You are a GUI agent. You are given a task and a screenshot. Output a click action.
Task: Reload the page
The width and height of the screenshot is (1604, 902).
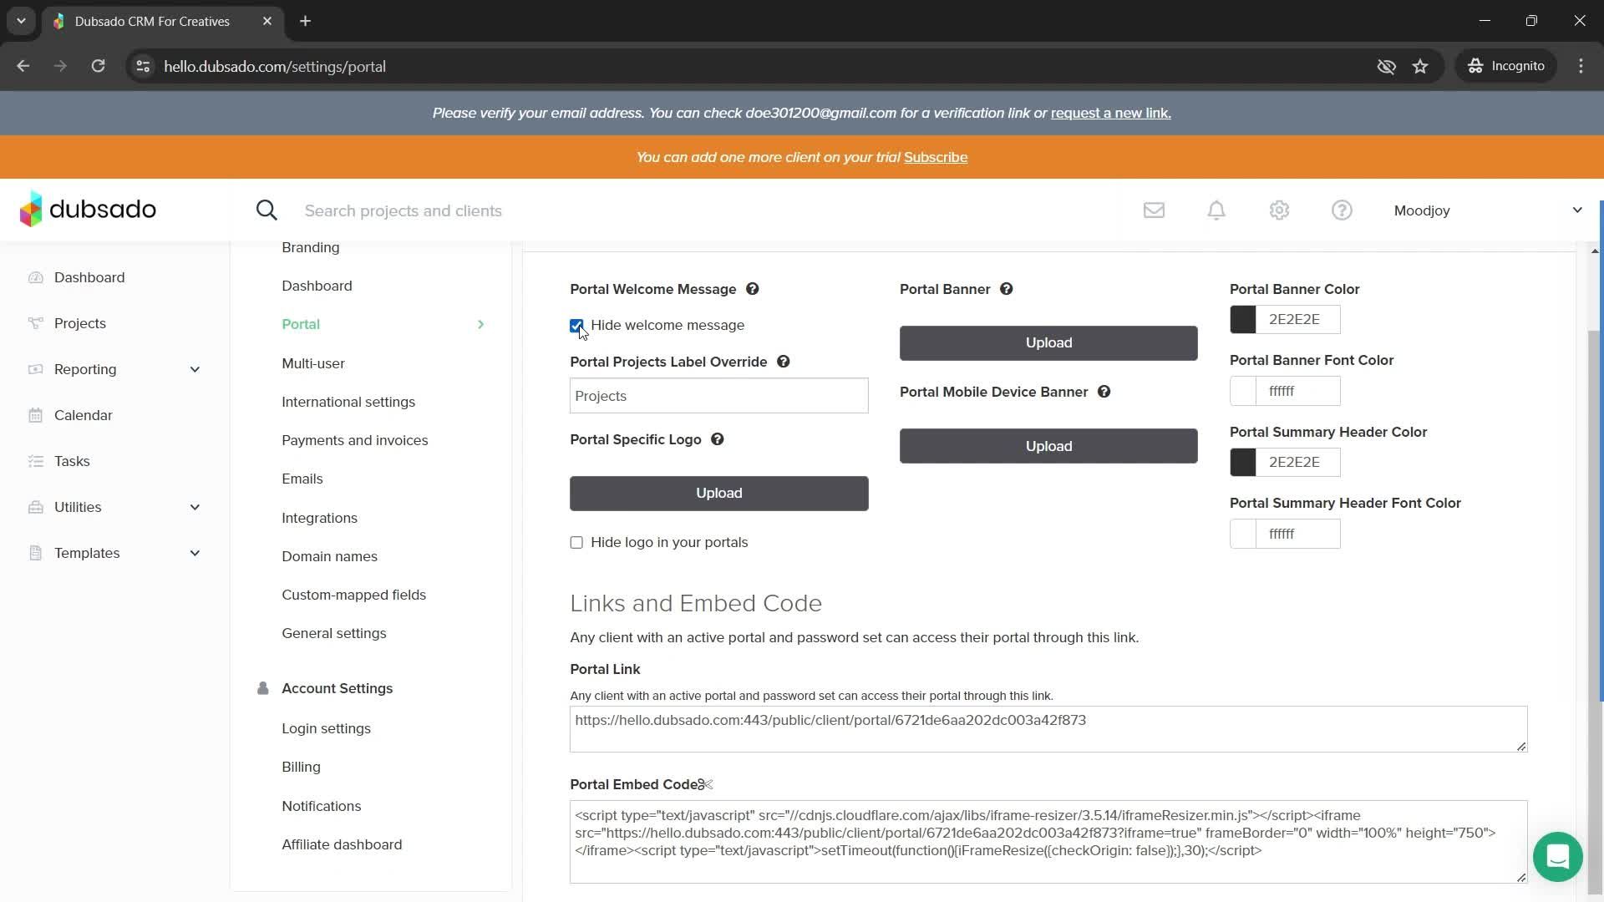coord(98,66)
